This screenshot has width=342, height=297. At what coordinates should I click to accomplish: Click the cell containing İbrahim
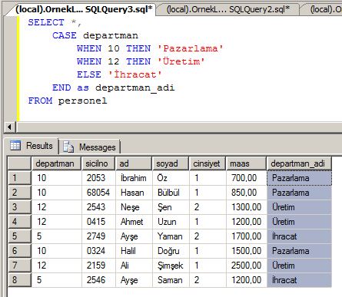point(134,178)
